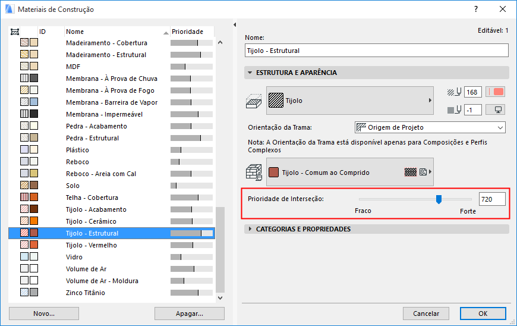Click the surface vectorial hatch icon

(411, 172)
